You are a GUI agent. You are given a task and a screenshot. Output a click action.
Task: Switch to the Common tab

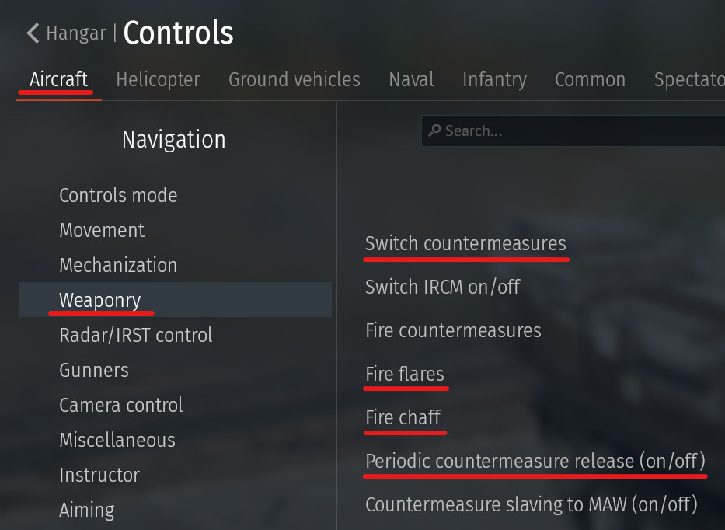point(590,79)
